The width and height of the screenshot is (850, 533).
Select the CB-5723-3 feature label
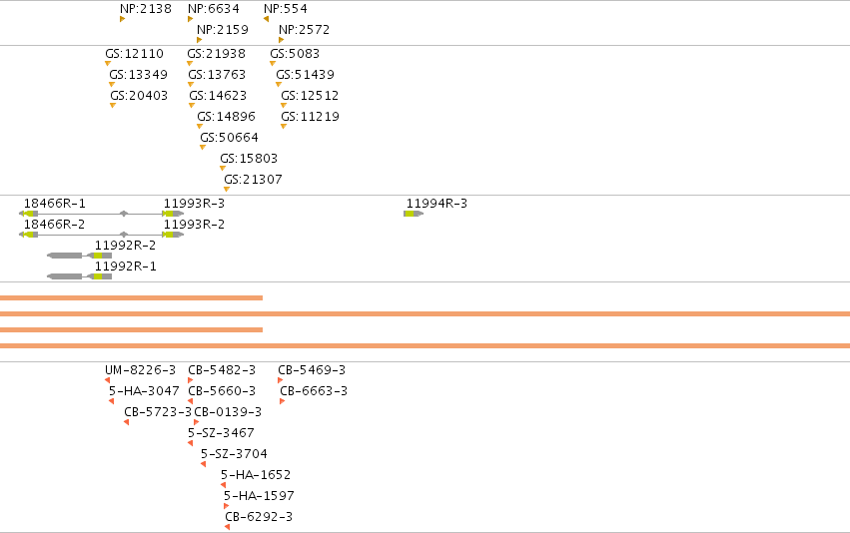158,413
